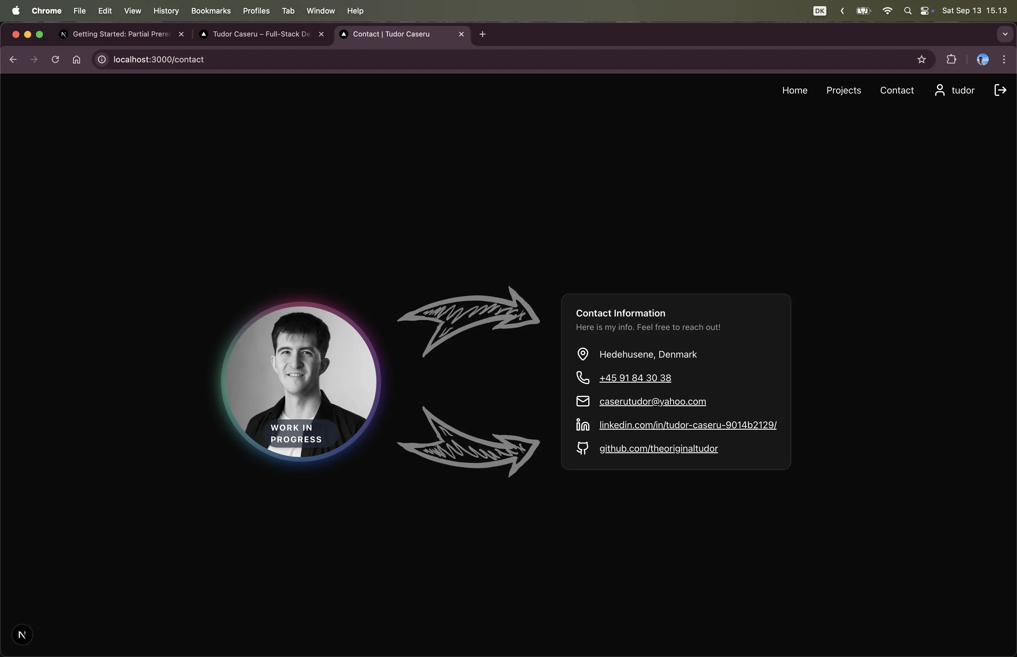View site information icon in address bar

(102, 59)
